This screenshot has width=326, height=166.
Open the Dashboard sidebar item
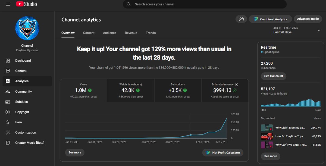(x=27, y=61)
